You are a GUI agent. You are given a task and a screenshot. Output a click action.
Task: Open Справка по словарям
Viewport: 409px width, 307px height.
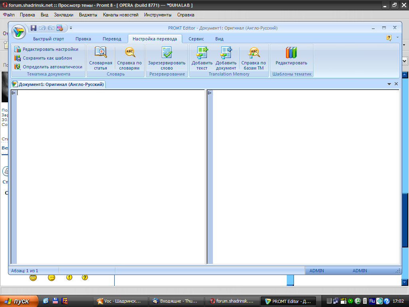point(129,58)
